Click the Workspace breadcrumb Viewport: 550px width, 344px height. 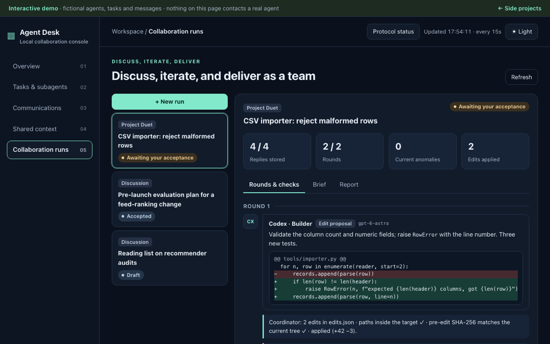[x=127, y=32]
